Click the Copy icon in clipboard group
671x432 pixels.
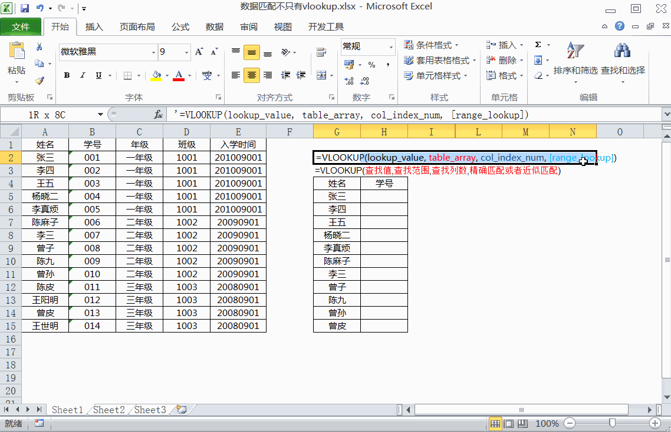coord(40,63)
